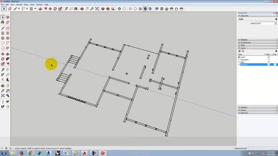Expand the Components panel

point(239,42)
